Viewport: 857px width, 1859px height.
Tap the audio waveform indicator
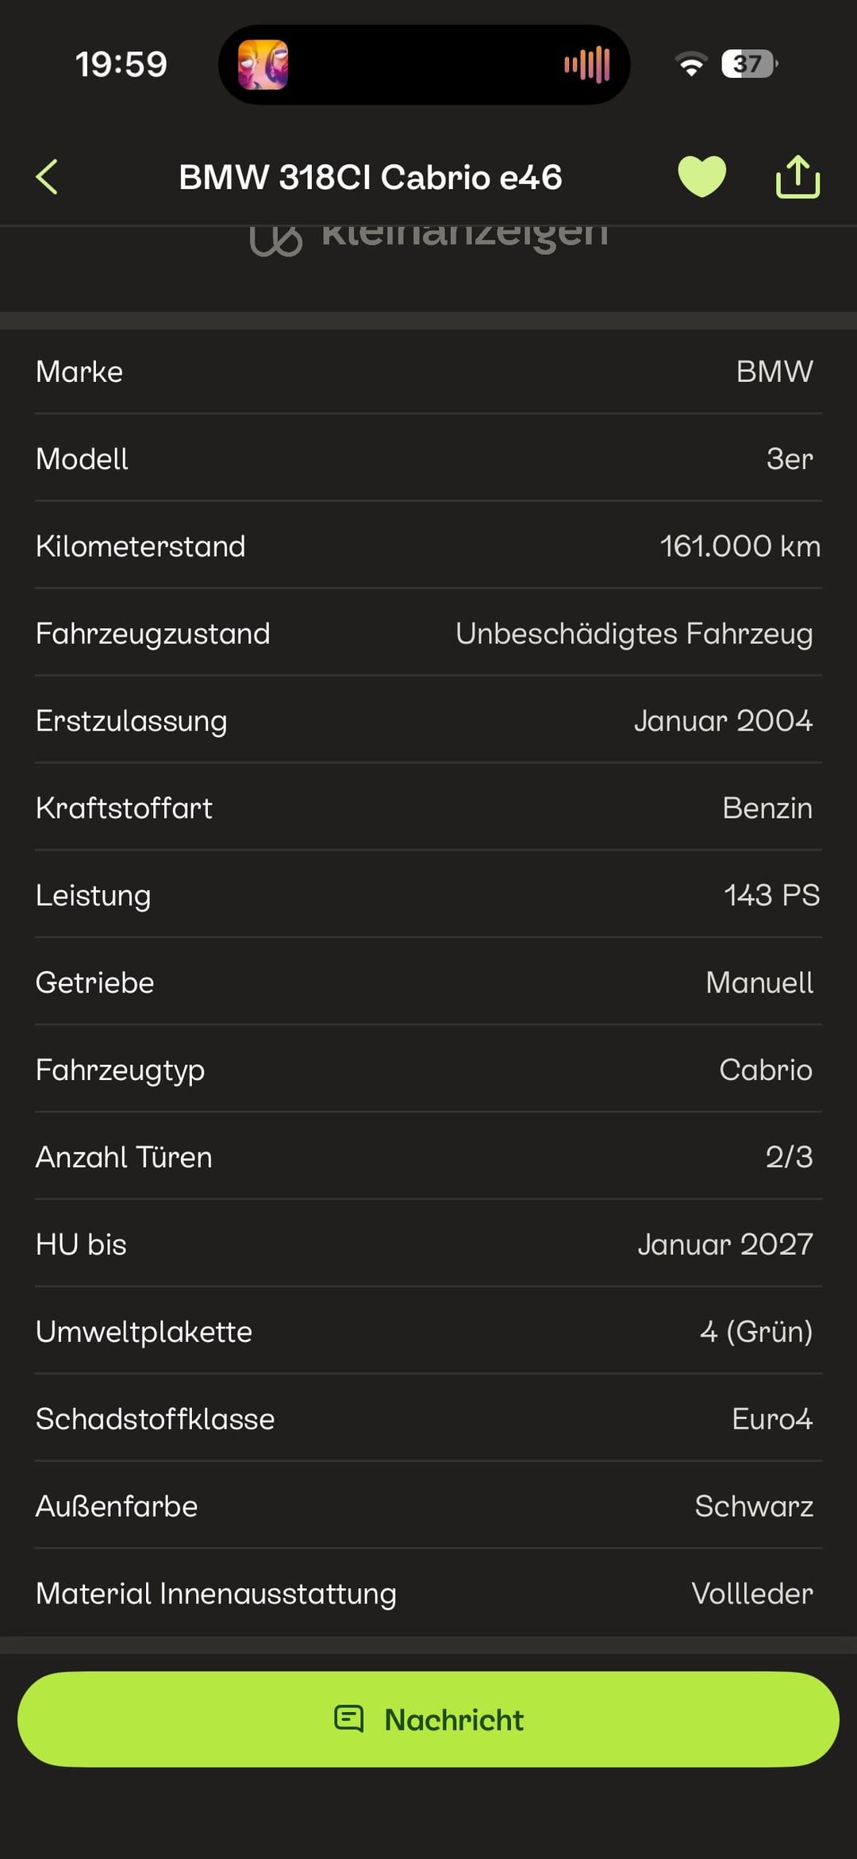[587, 64]
